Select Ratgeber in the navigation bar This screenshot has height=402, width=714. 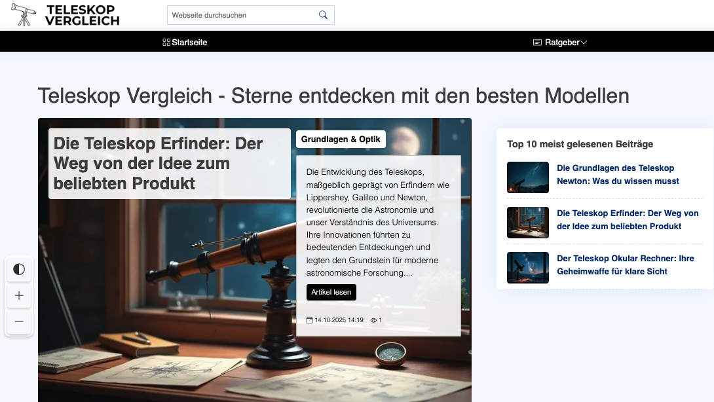(562, 42)
